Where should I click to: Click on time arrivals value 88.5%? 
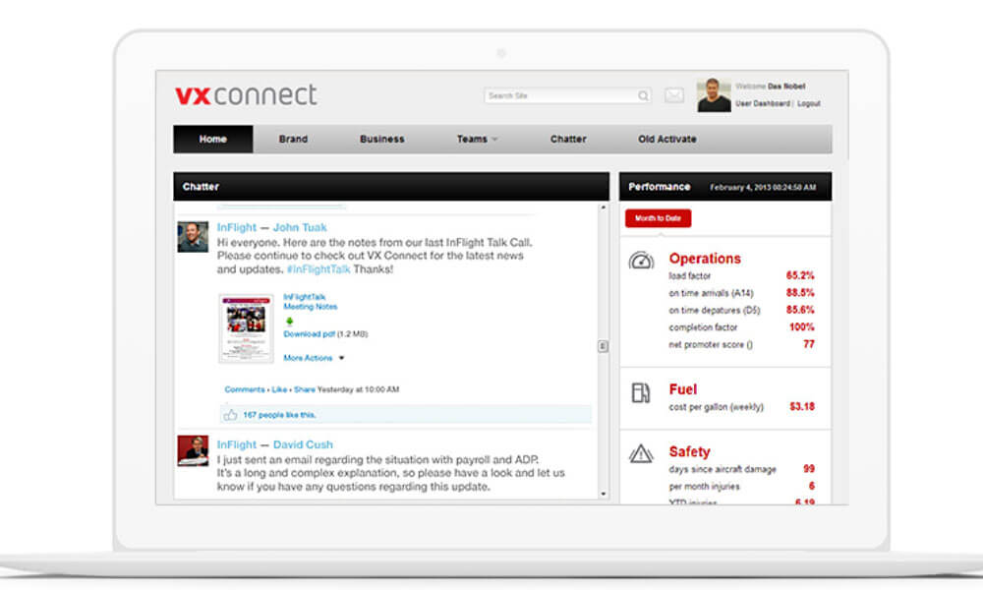point(800,293)
